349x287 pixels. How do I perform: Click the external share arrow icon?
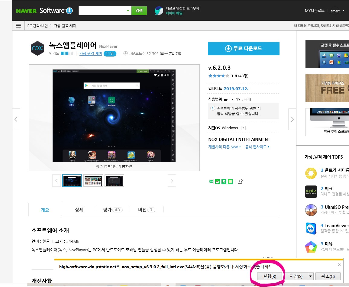[240, 181]
